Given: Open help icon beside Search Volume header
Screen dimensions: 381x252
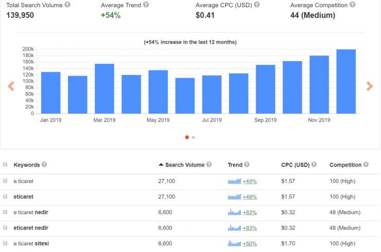Looking at the screenshot, I should point(209,165).
